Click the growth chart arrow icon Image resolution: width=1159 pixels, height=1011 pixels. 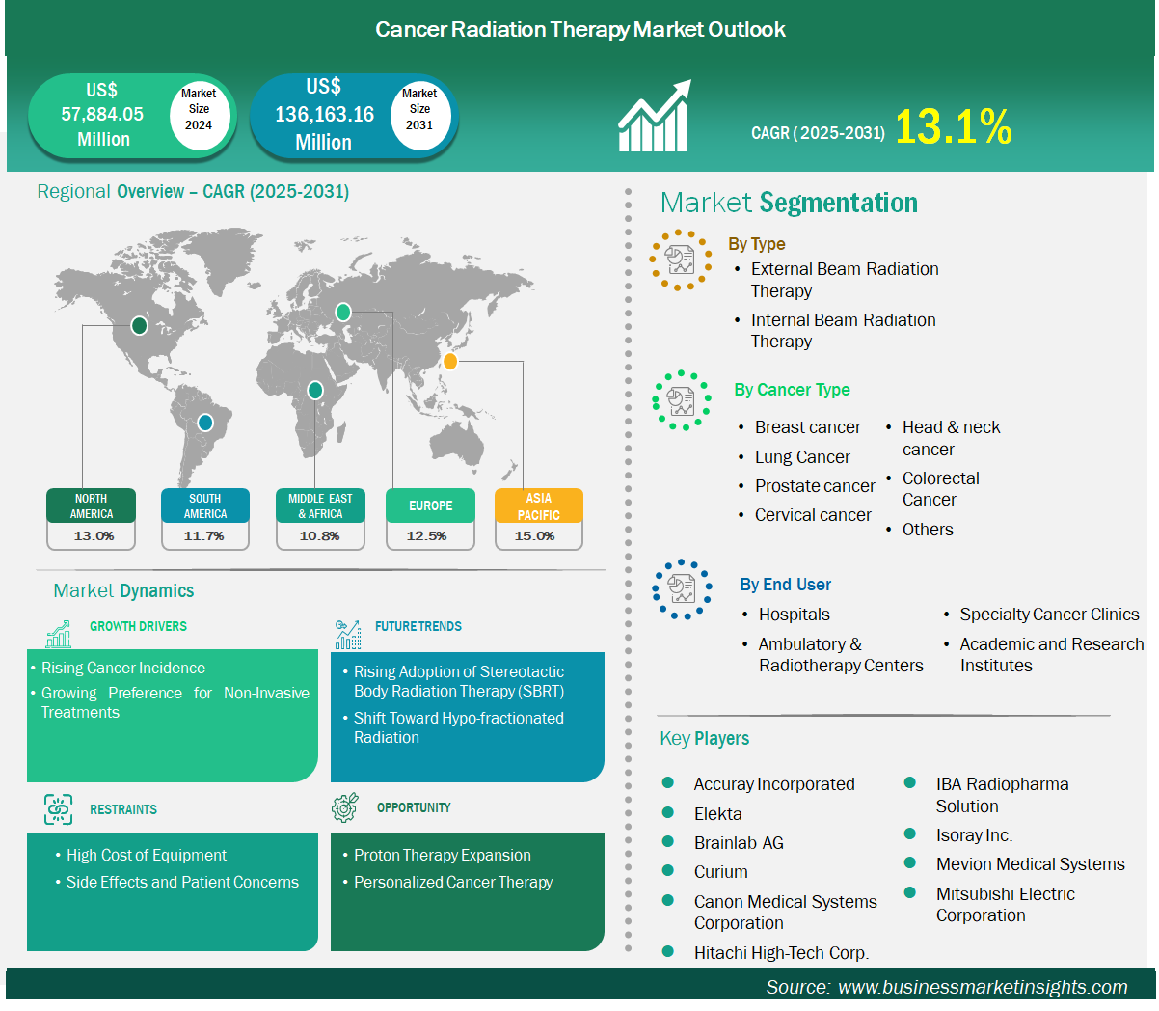pyautogui.click(x=654, y=116)
